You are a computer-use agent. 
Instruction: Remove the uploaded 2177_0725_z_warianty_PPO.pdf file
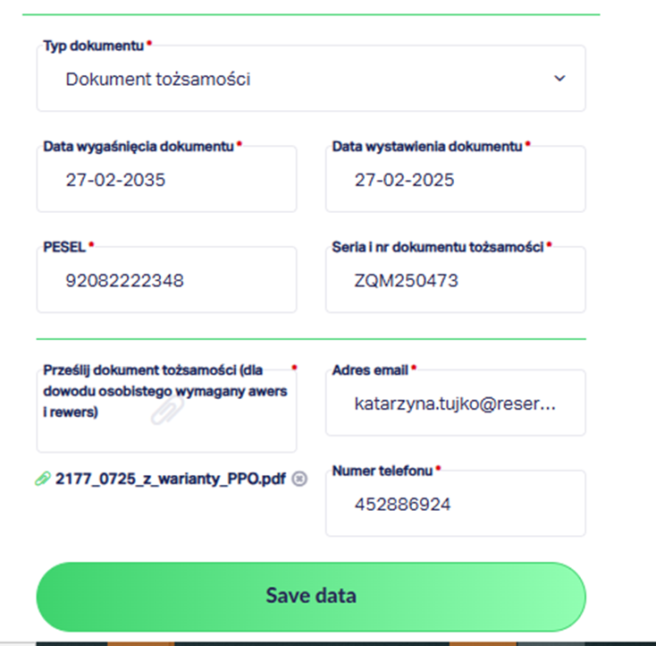pyautogui.click(x=299, y=479)
